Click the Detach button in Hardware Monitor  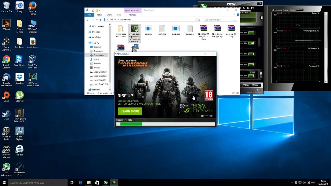299,10
